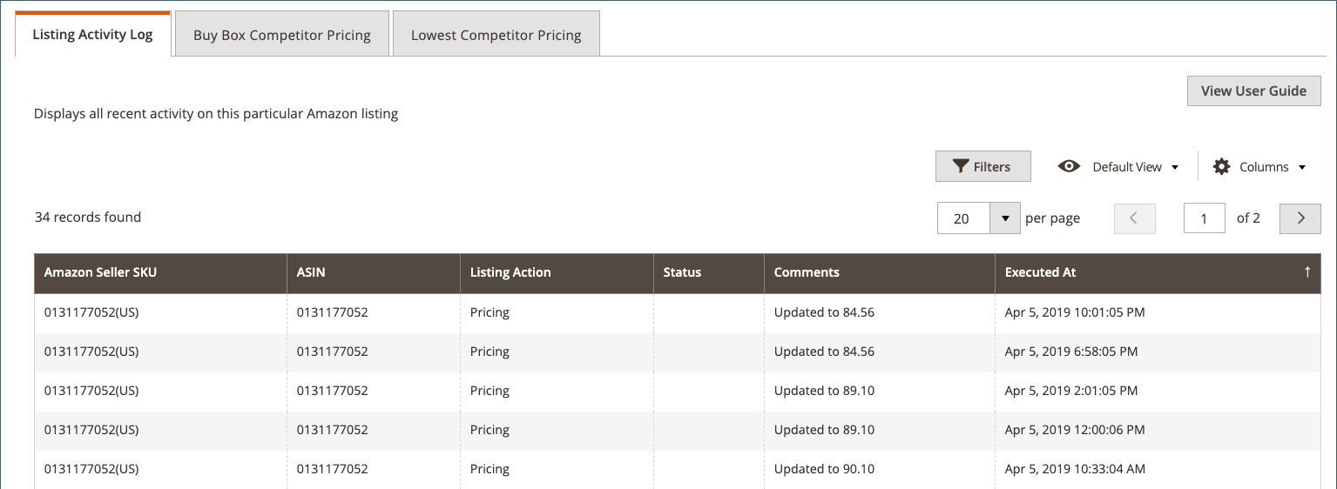The height and width of the screenshot is (489, 1337).
Task: Click the eye icon for Default View
Action: (x=1069, y=166)
